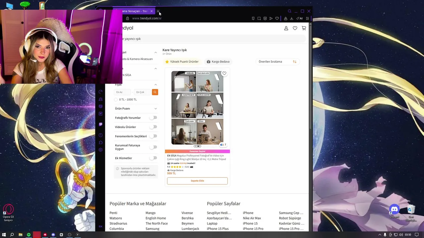The height and width of the screenshot is (238, 424).
Task: Close the Trendyol search results tab
Action: (151, 11)
